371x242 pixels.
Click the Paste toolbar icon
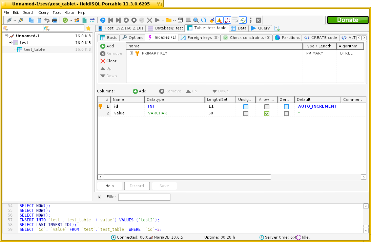pos(39,20)
